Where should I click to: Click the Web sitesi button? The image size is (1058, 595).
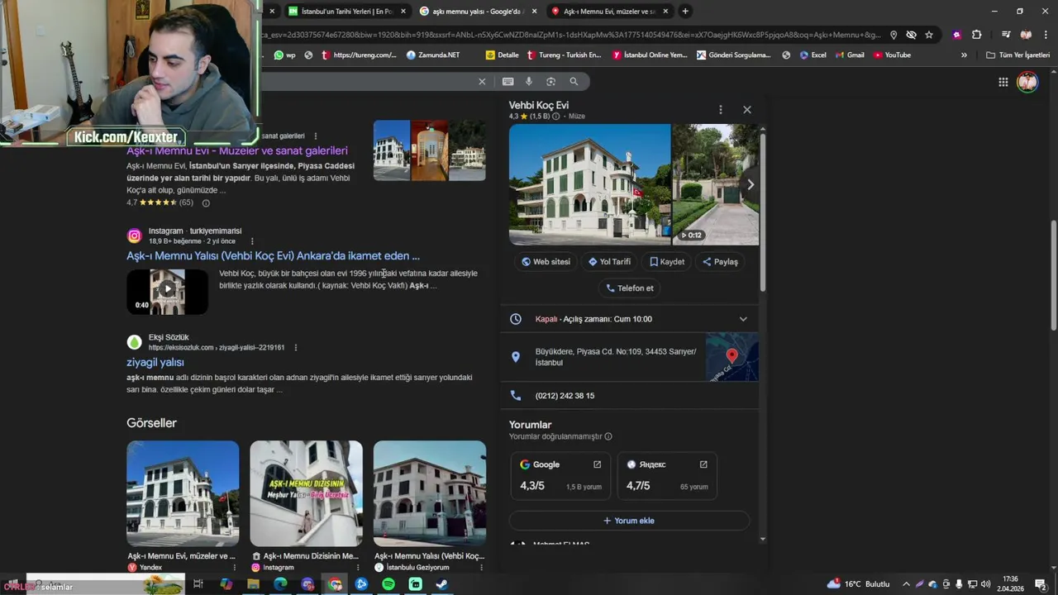tap(546, 262)
